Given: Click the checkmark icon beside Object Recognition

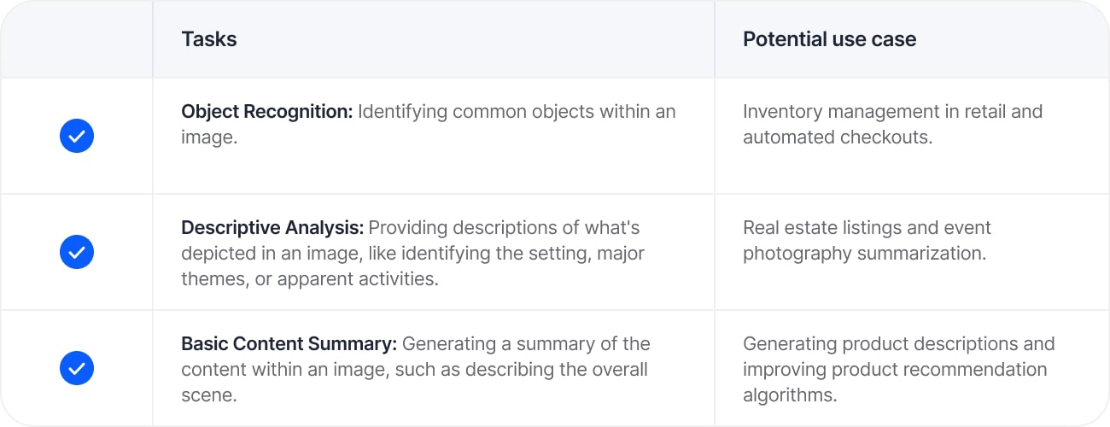Looking at the screenshot, I should tap(77, 136).
